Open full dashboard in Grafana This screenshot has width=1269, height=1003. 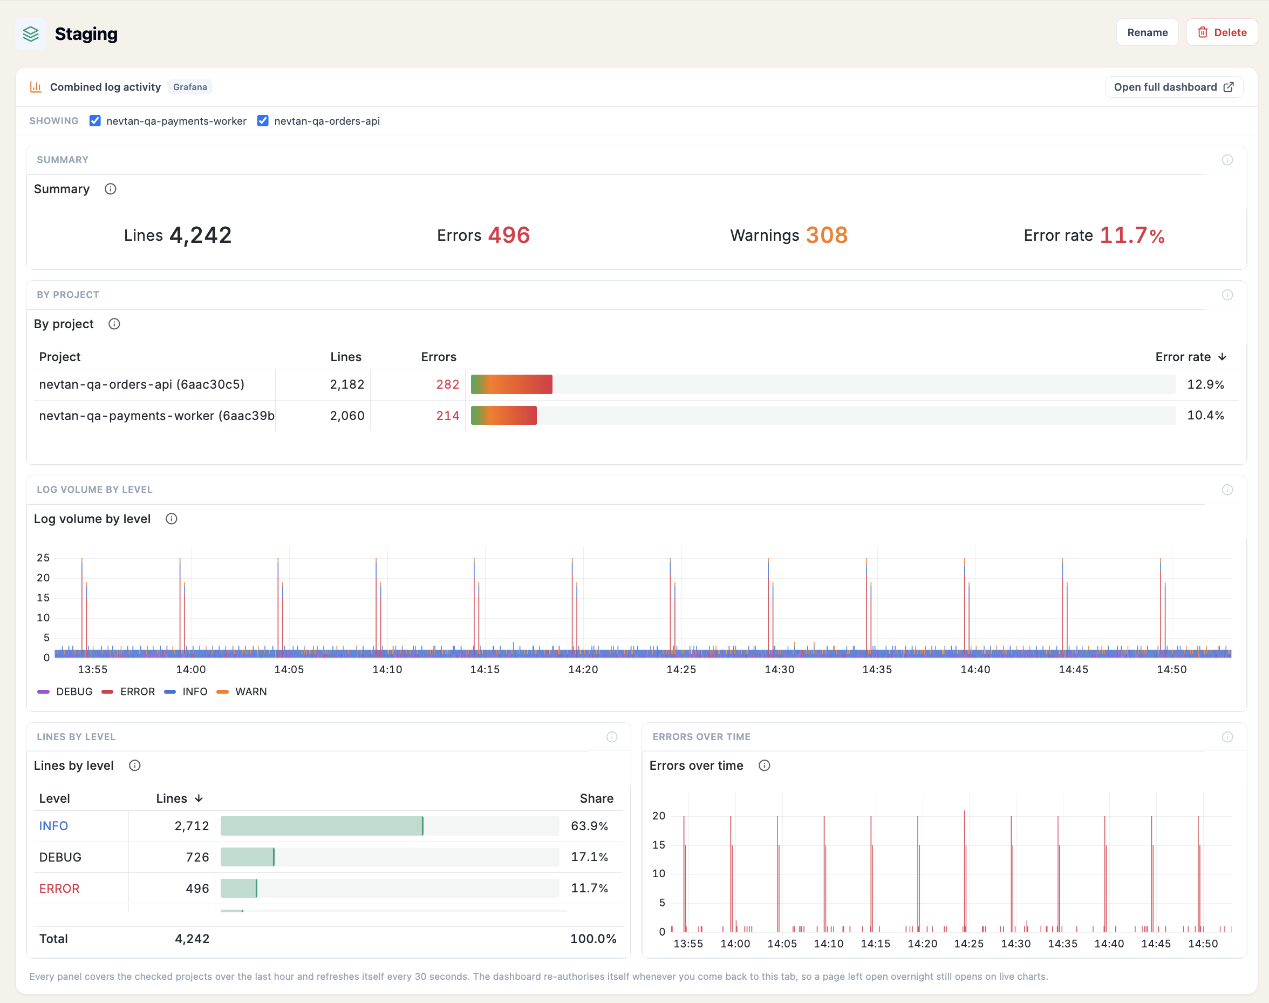[x=1174, y=87]
